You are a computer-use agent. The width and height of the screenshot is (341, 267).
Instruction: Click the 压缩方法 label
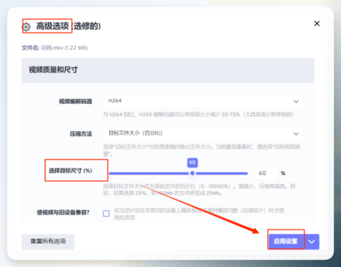click(x=81, y=133)
